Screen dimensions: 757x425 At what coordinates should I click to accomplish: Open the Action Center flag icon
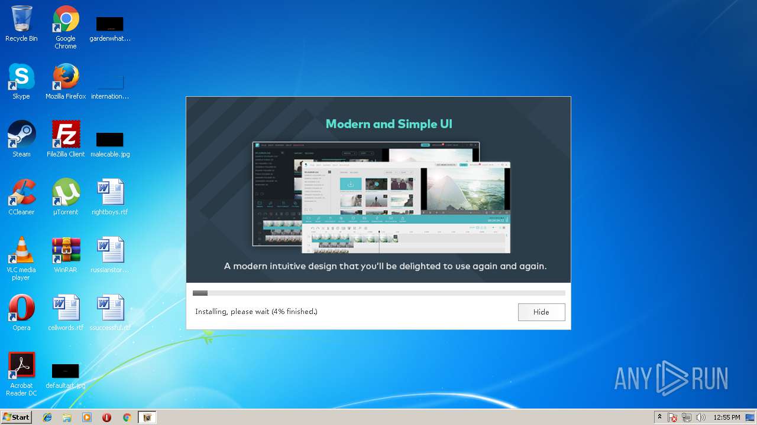pyautogui.click(x=672, y=417)
